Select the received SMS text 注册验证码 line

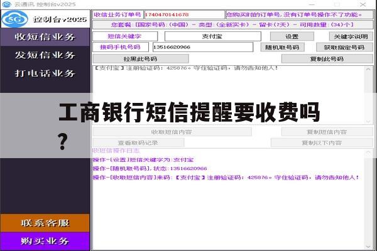187,68
